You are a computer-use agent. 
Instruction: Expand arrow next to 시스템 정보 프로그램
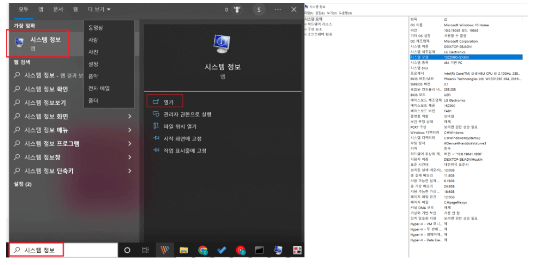pyautogui.click(x=129, y=144)
